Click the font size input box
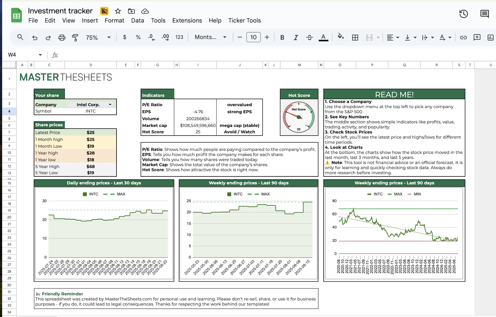This screenshot has height=317, width=496. [253, 37]
